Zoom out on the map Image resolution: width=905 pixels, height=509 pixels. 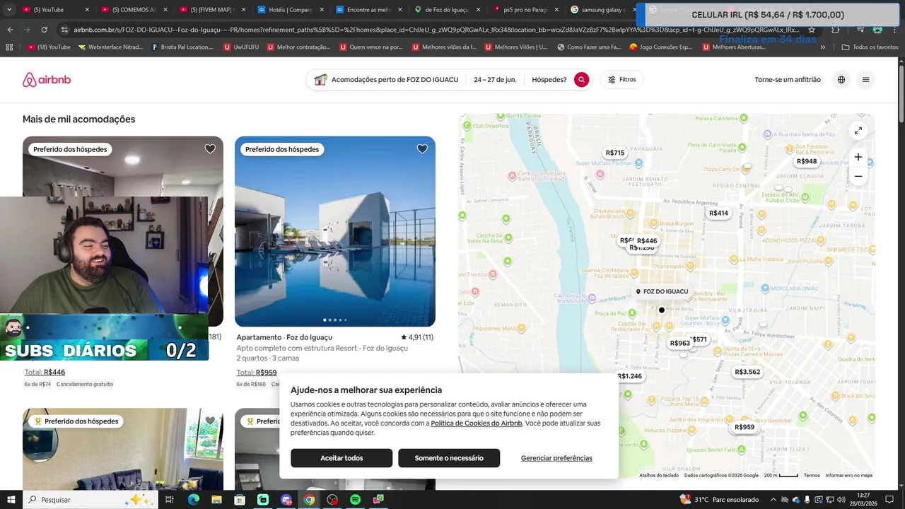pyautogui.click(x=858, y=176)
